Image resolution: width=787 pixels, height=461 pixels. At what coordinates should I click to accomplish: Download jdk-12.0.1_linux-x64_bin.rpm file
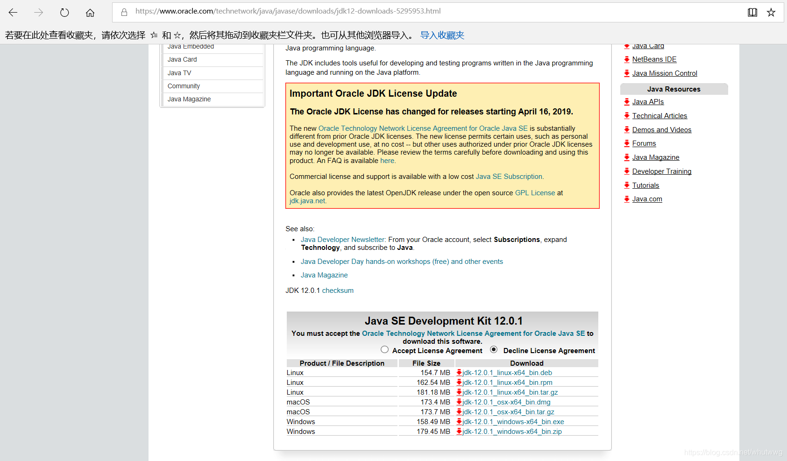coord(507,383)
